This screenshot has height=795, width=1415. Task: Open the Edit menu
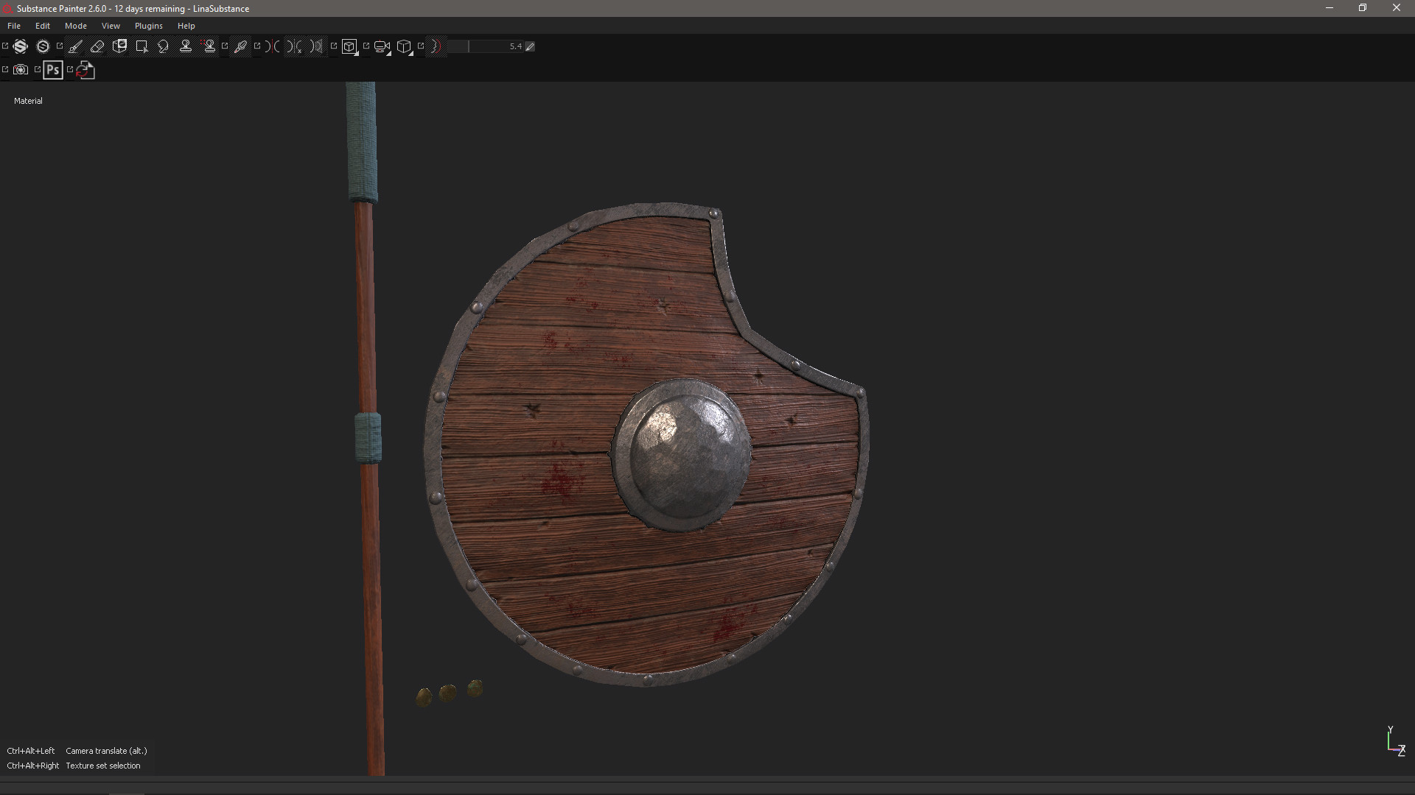click(43, 26)
